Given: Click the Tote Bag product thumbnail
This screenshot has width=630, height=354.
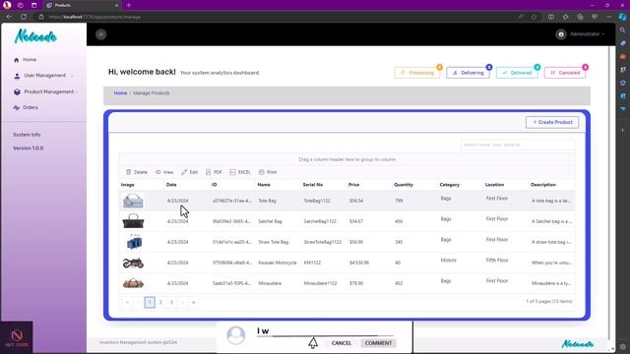Looking at the screenshot, I should pos(133,201).
